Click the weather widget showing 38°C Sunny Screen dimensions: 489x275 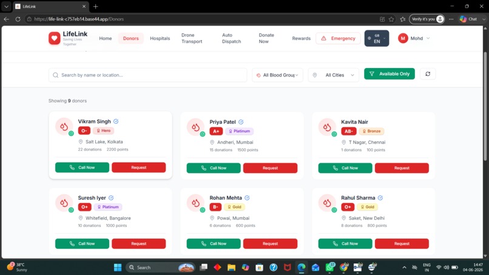point(18,267)
